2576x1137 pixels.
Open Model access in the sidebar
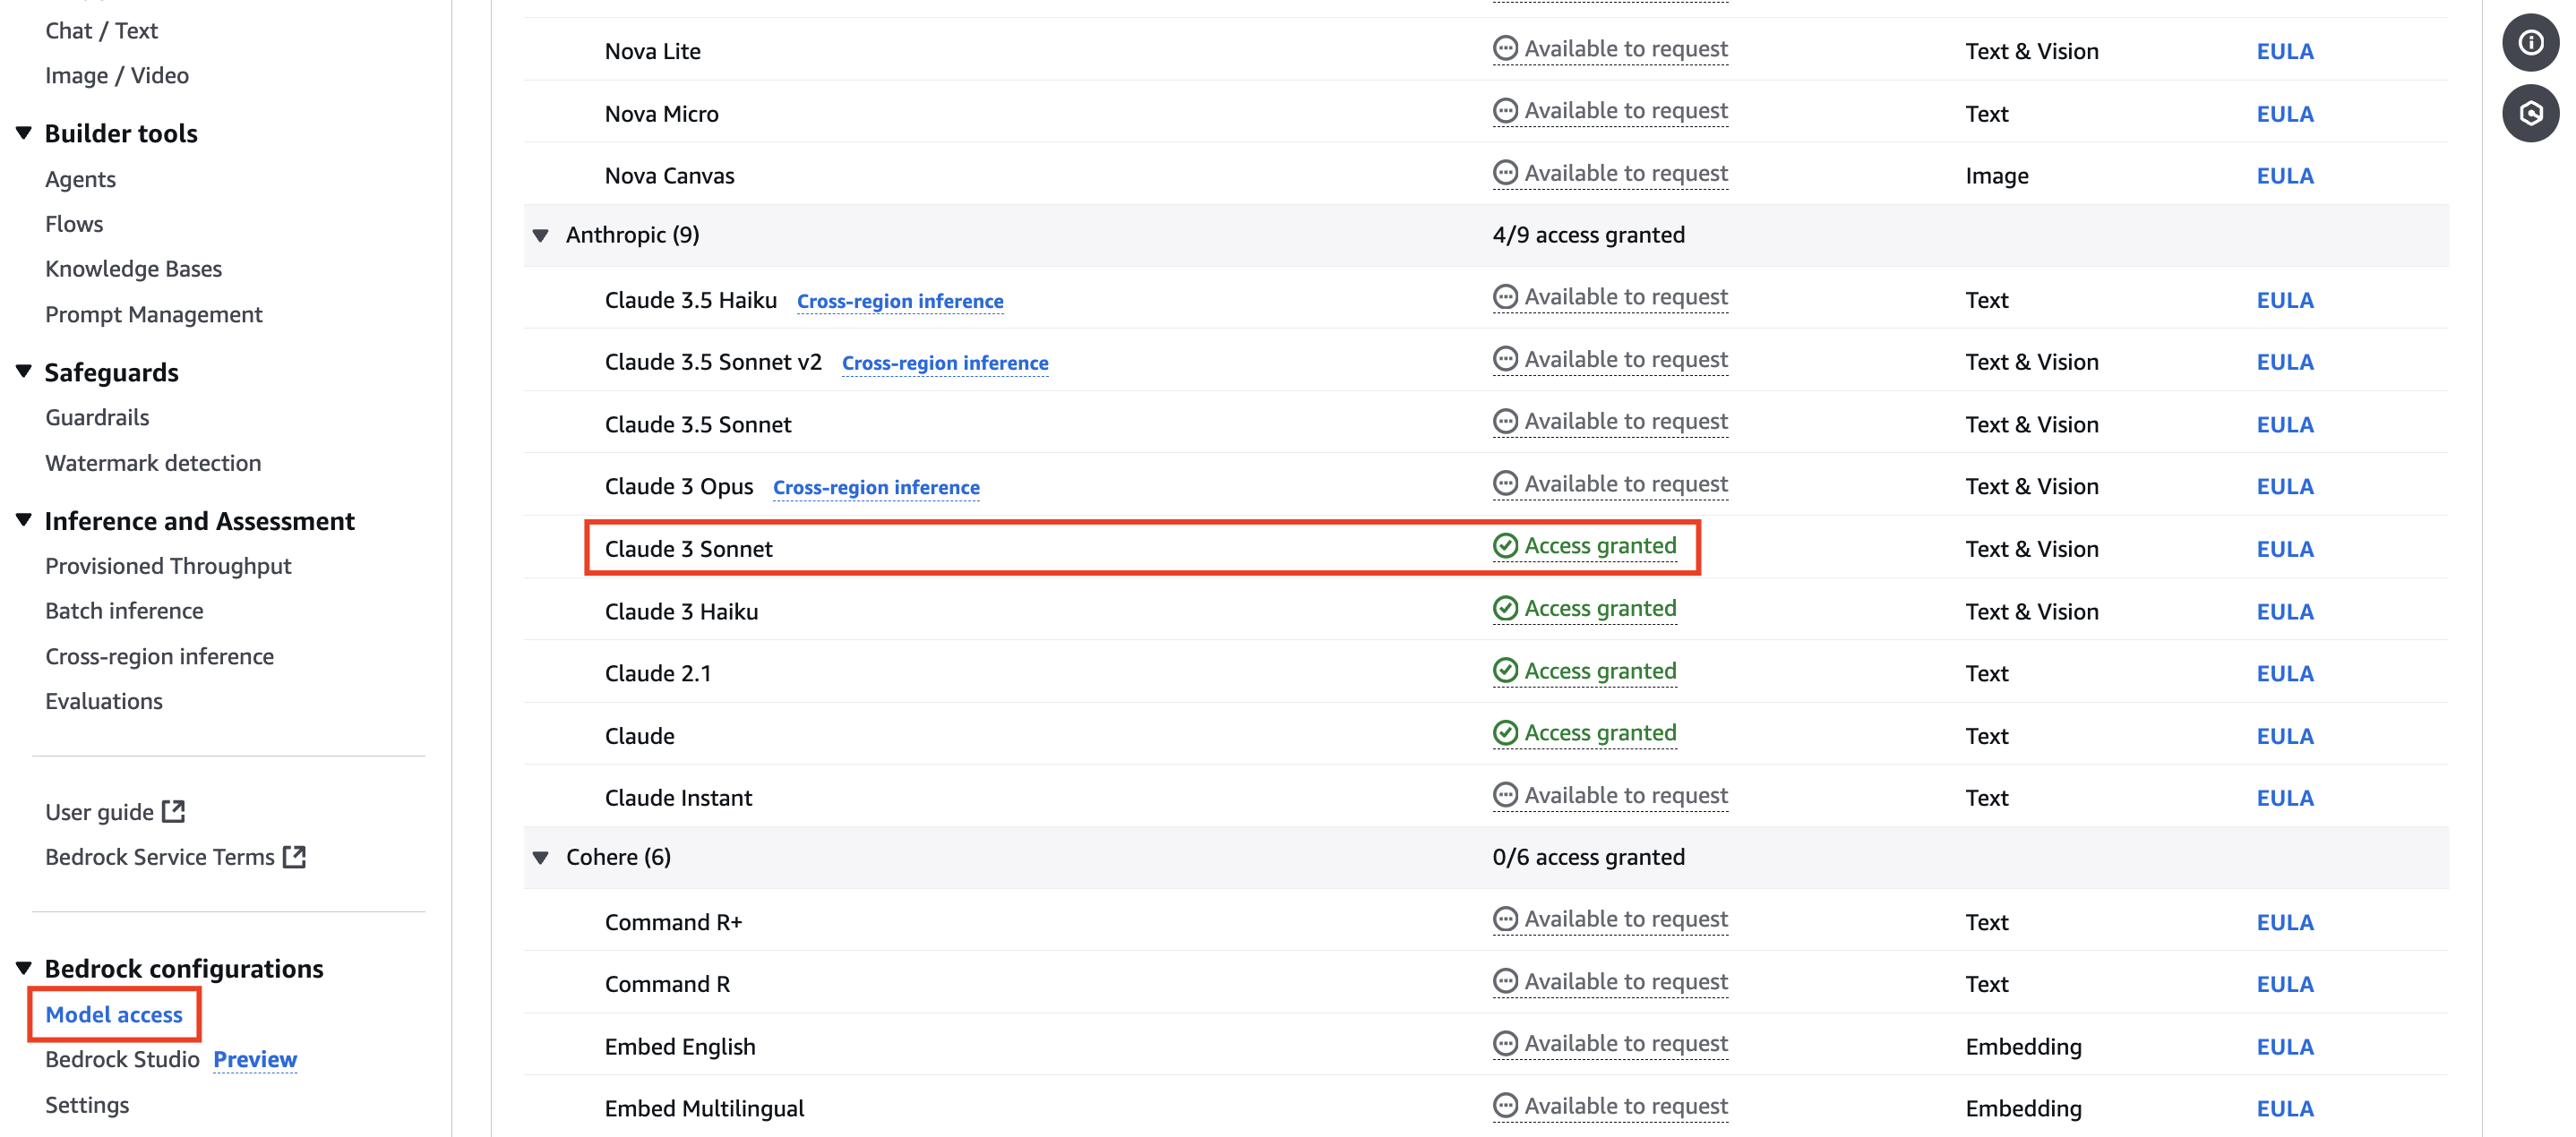pos(114,1014)
